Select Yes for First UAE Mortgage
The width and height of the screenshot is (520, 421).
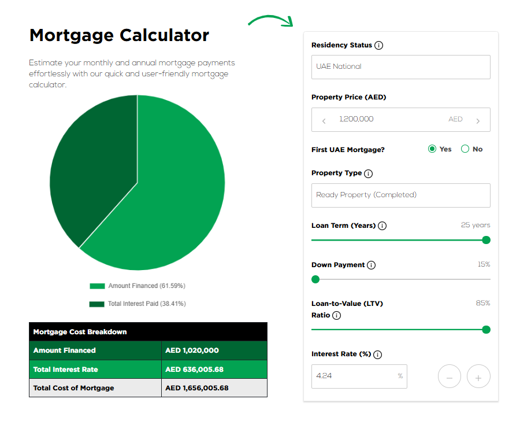click(432, 149)
